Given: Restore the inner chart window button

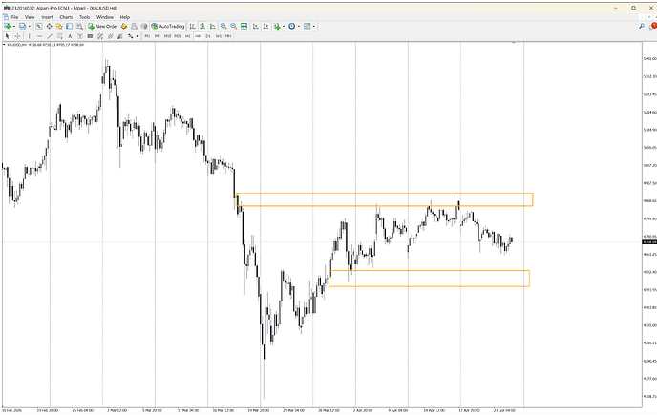Looking at the screenshot, I should tap(648, 17).
